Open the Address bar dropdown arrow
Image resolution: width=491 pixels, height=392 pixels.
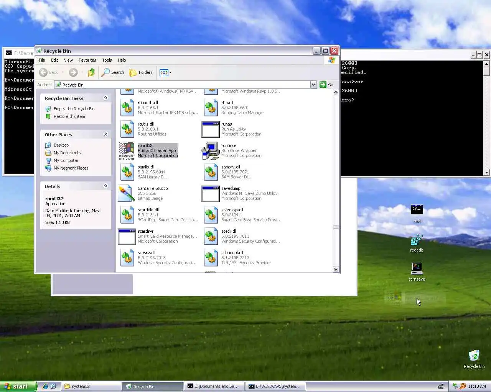tap(313, 85)
